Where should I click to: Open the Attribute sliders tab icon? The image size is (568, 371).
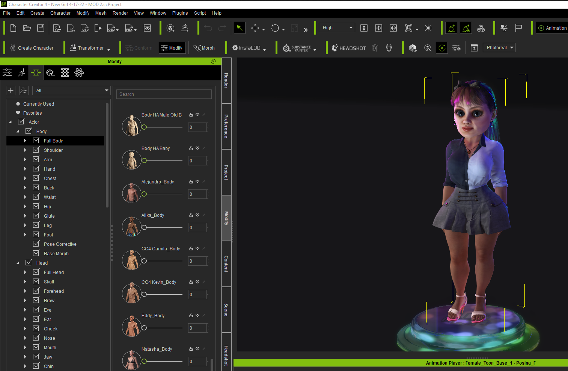coord(7,73)
